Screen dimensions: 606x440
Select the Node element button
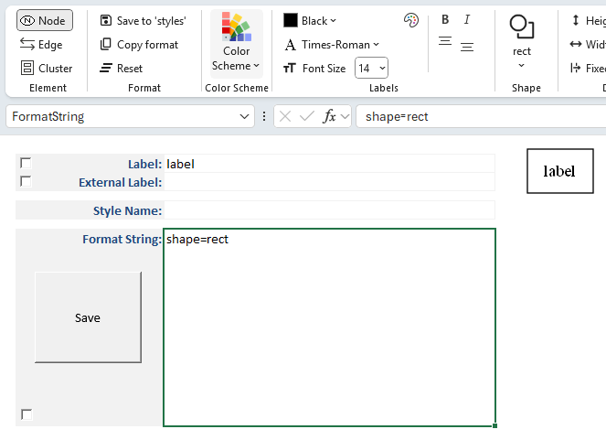44,20
